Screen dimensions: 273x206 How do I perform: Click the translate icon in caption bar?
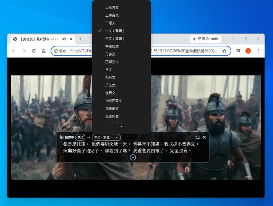click(x=61, y=137)
